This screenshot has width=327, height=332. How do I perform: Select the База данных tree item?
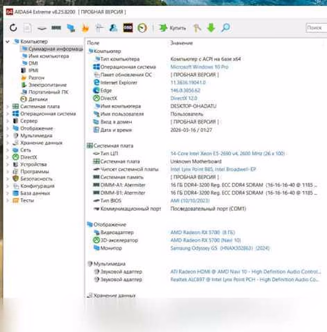tap(31, 193)
